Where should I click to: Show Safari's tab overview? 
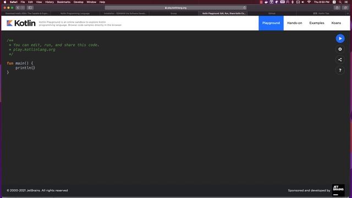345,8
